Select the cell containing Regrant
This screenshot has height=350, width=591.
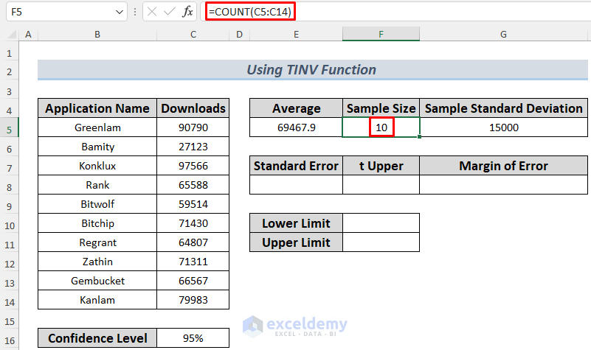coord(97,242)
